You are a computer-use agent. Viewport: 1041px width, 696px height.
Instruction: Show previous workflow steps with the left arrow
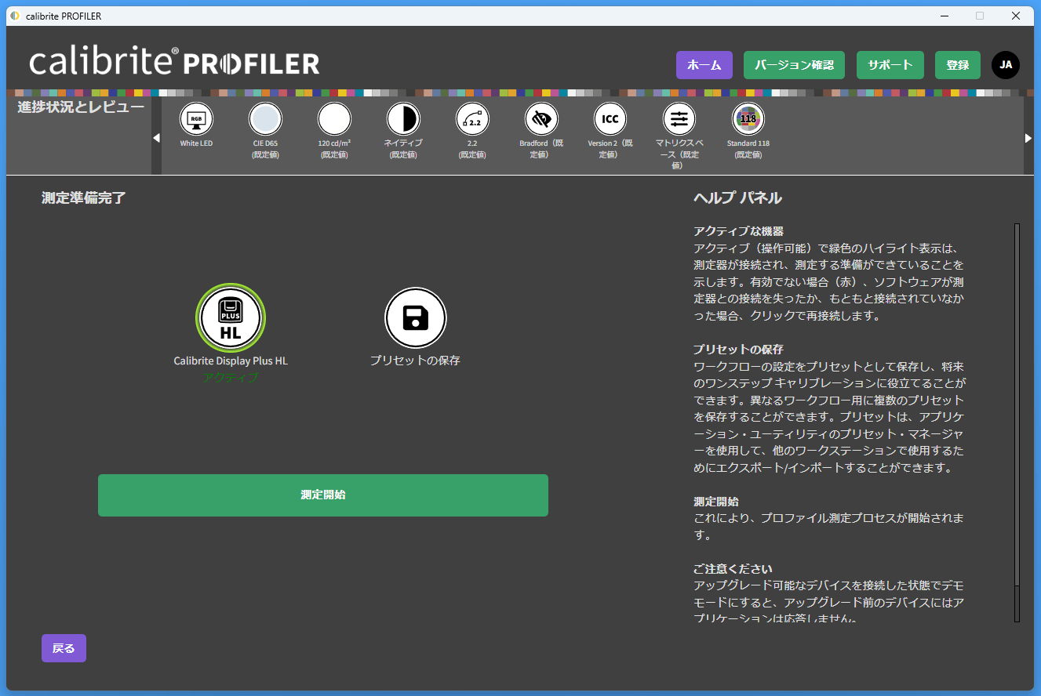pyautogui.click(x=156, y=138)
